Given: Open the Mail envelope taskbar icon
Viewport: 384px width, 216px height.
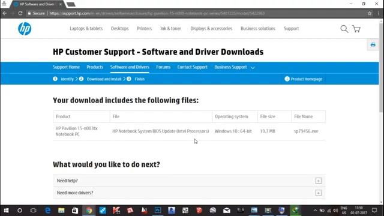Looking at the screenshot, I should click(x=227, y=211).
